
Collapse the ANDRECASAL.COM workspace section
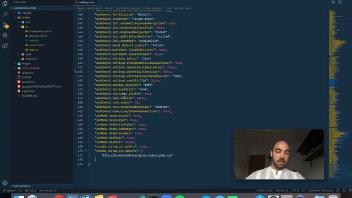(x=42, y=8)
